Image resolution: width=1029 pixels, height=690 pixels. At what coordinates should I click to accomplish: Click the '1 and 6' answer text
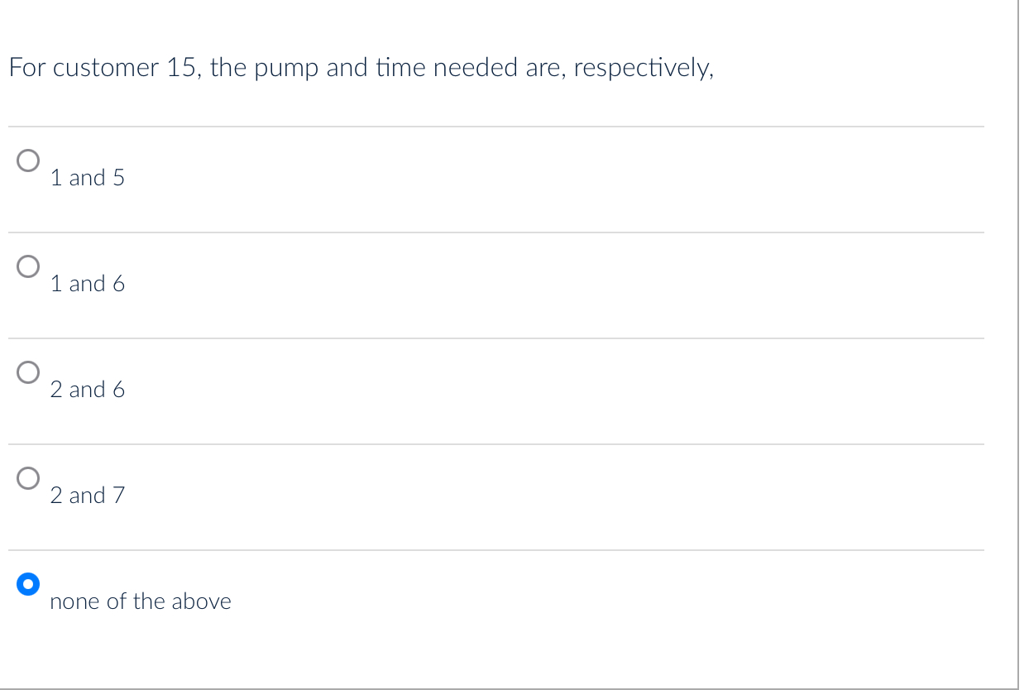(x=87, y=283)
